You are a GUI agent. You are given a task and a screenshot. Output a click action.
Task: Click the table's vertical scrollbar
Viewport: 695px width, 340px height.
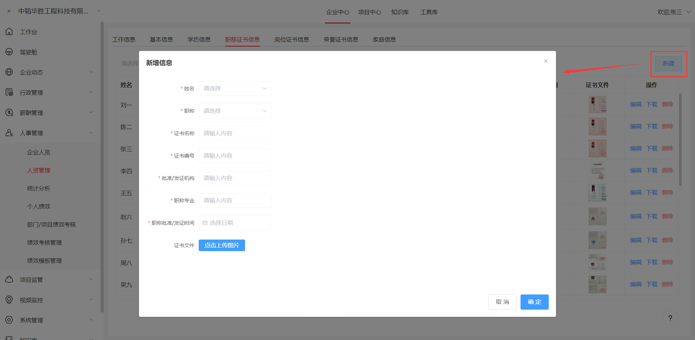tap(681, 140)
